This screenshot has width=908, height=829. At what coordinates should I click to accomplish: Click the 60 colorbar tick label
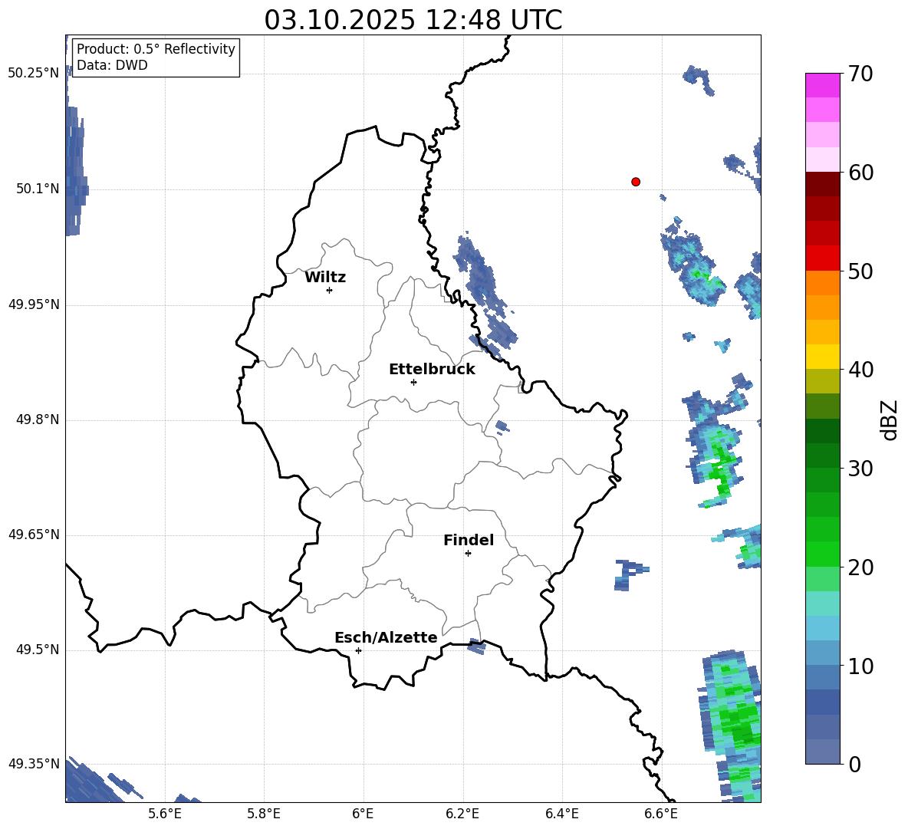tap(860, 173)
